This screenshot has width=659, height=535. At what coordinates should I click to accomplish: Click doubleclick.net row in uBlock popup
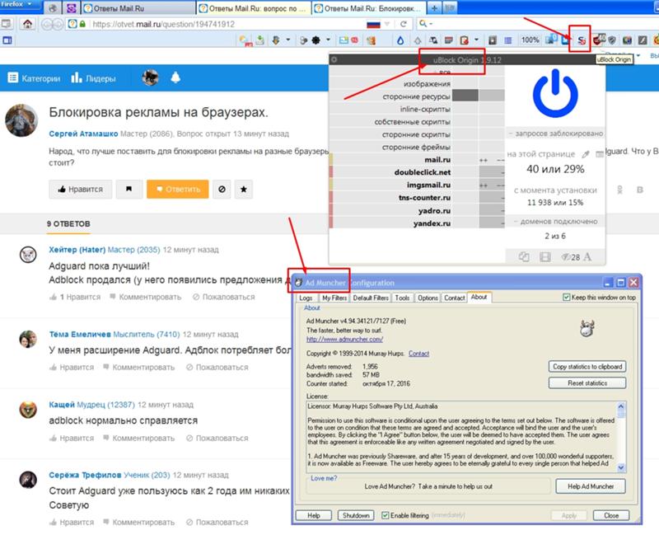click(x=417, y=172)
